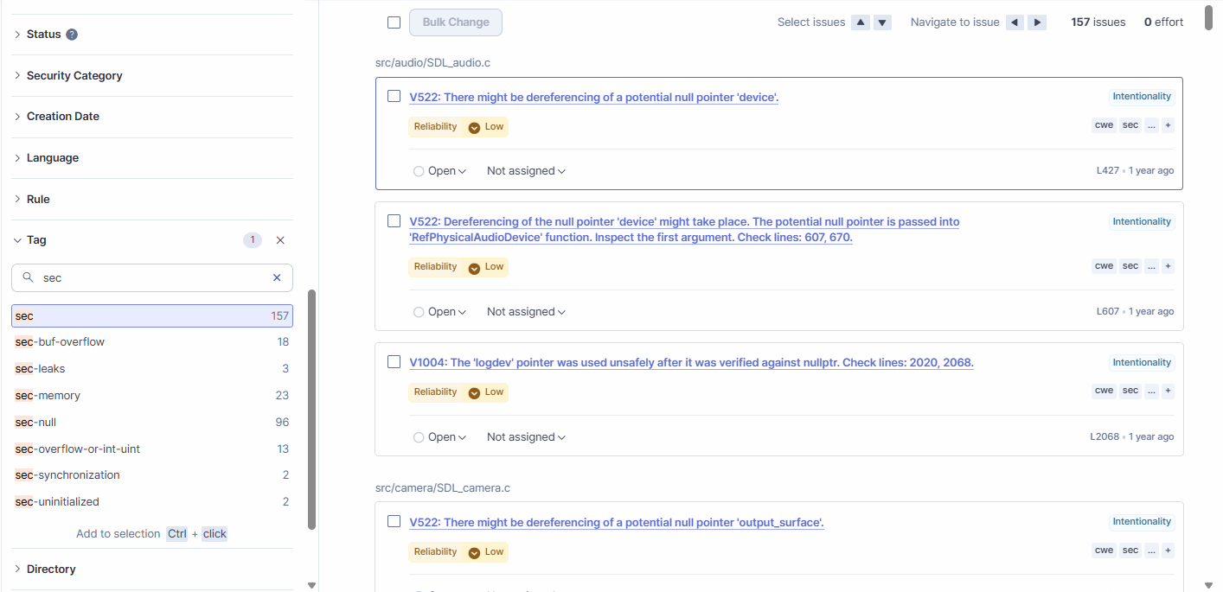Click the tag search input field
Image resolution: width=1223 pixels, height=592 pixels.
tap(151, 277)
